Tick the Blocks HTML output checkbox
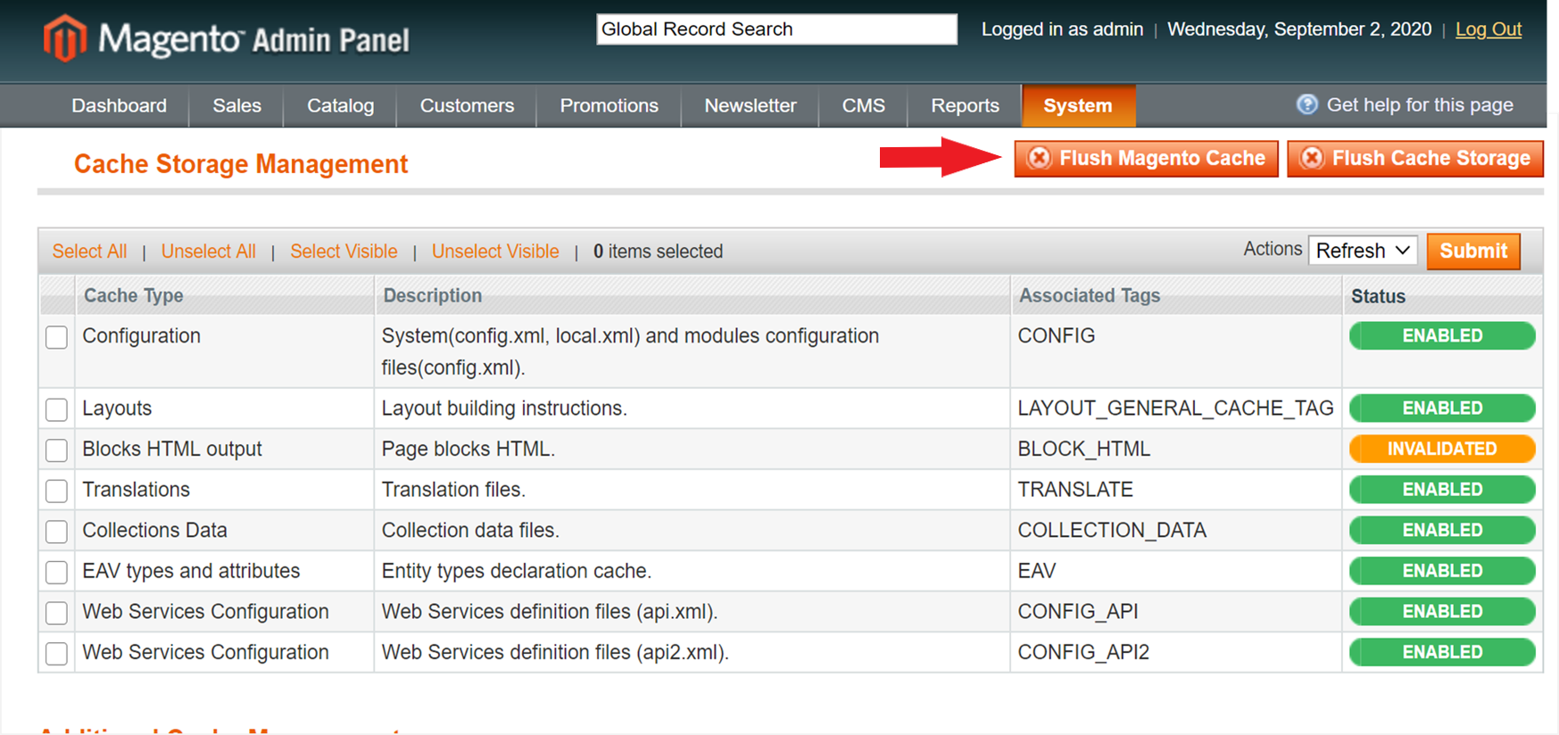The image size is (1559, 735). [x=56, y=450]
